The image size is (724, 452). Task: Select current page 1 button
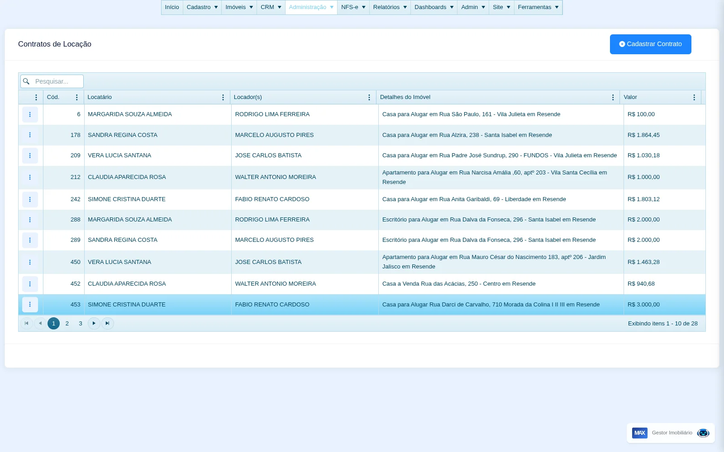[53, 323]
